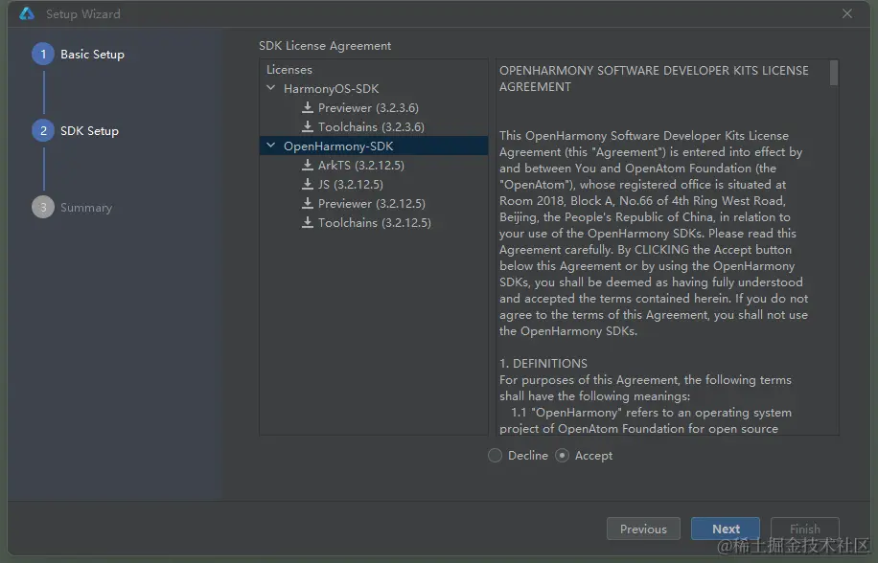Click the license text scrollbar thumb
The image size is (878, 563).
pos(834,73)
